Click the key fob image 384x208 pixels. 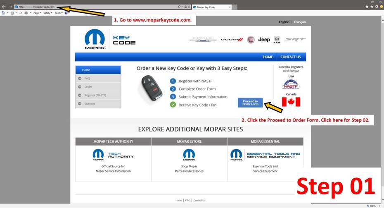pyautogui.click(x=151, y=88)
